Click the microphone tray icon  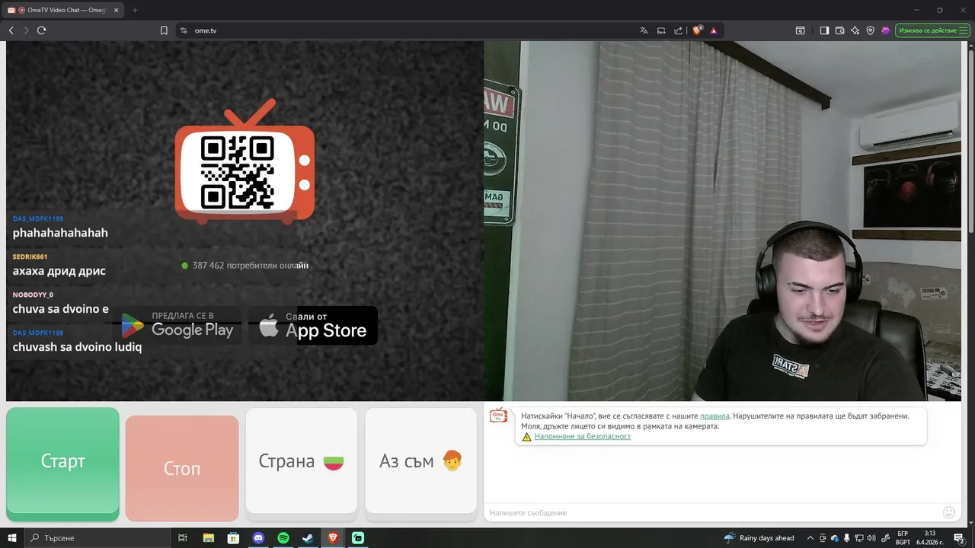tap(847, 538)
